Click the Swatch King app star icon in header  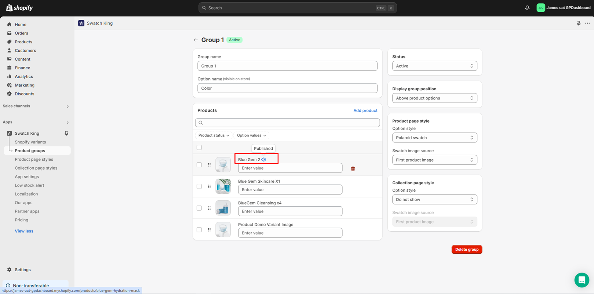[x=81, y=23]
